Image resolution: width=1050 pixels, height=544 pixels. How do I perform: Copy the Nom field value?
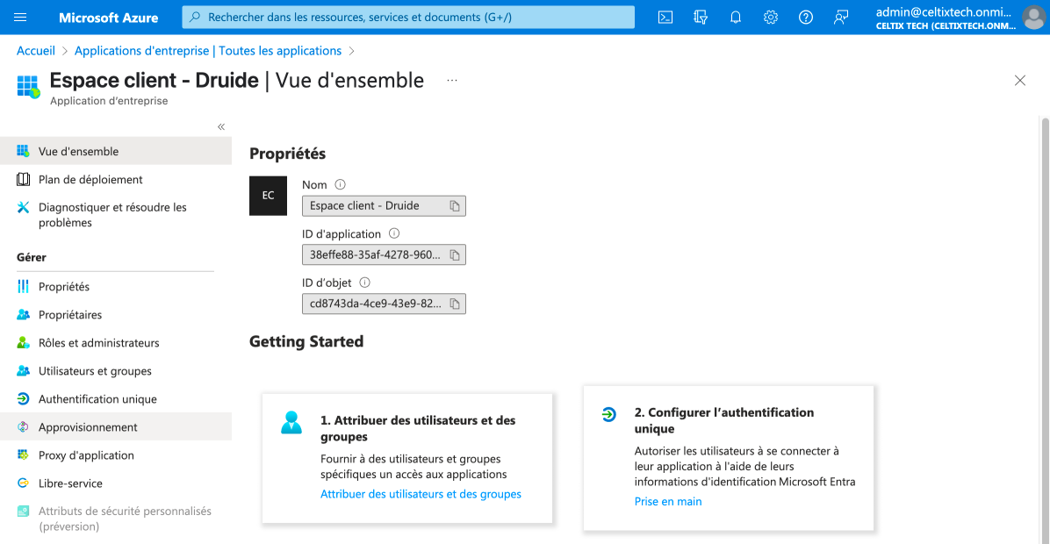point(455,206)
